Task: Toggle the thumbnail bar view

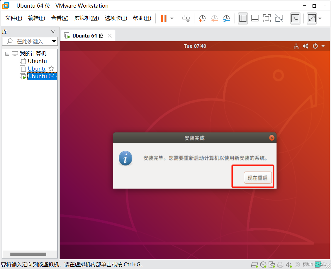Action: 255,18
